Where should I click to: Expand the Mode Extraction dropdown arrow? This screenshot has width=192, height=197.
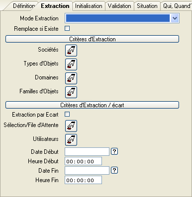pos(175,18)
